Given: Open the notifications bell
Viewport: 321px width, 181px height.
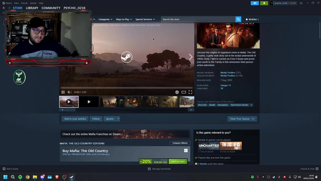Looking at the screenshot, I should tap(264, 3).
